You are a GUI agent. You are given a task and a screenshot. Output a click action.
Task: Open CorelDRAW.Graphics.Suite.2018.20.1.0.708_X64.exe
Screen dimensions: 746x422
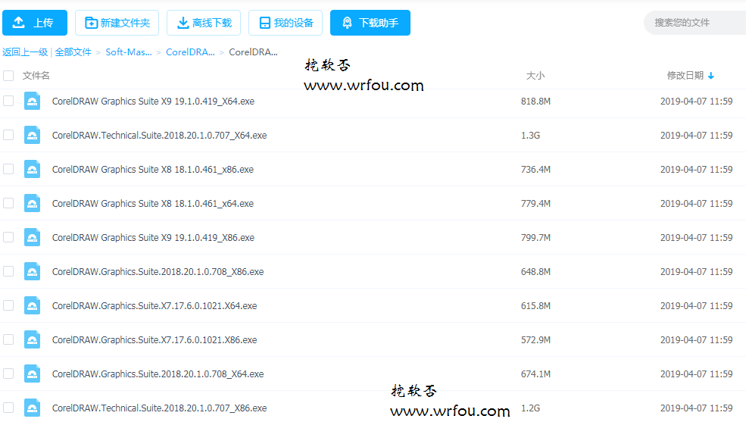(x=158, y=374)
